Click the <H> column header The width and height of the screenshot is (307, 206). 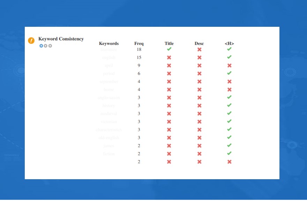coord(229,43)
